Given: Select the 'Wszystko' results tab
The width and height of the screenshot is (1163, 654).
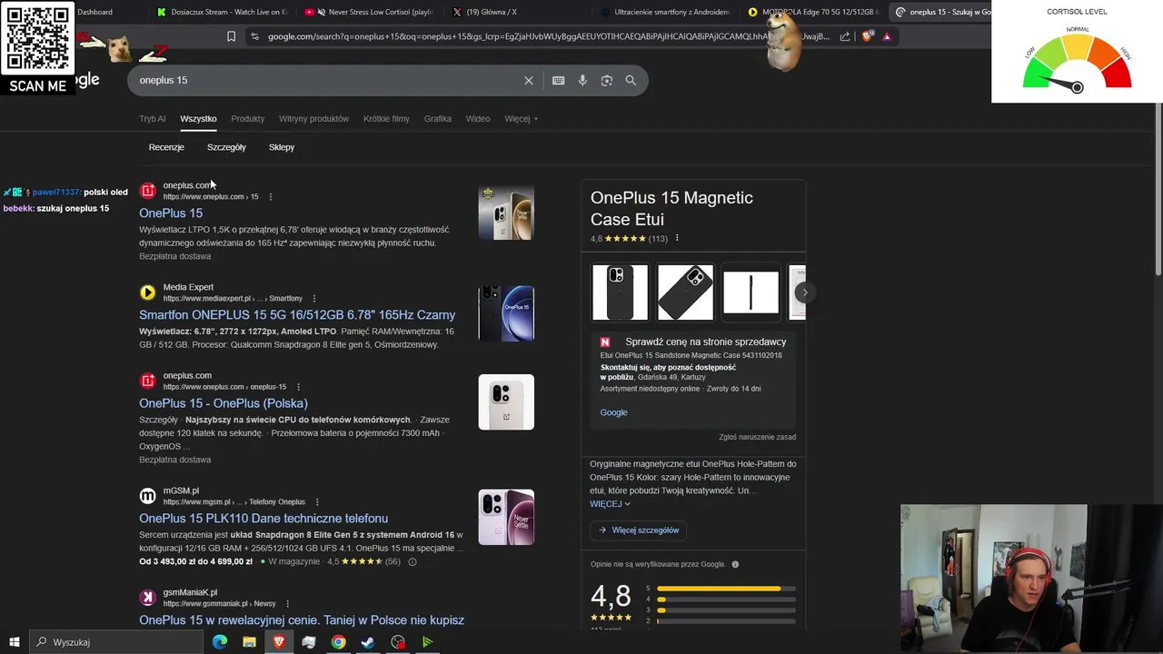Looking at the screenshot, I should [198, 118].
